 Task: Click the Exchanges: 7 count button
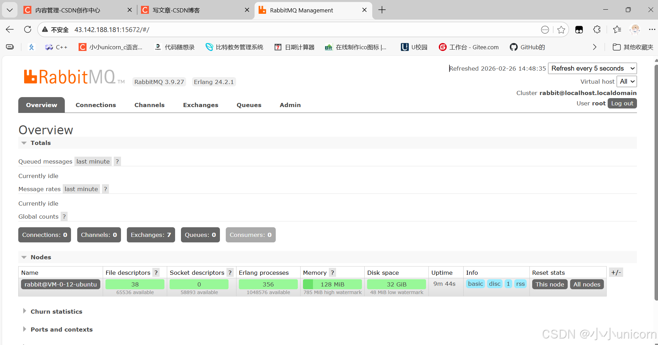[x=151, y=235]
